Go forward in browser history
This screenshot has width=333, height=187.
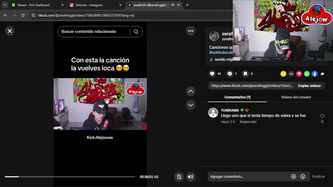(x=14, y=15)
